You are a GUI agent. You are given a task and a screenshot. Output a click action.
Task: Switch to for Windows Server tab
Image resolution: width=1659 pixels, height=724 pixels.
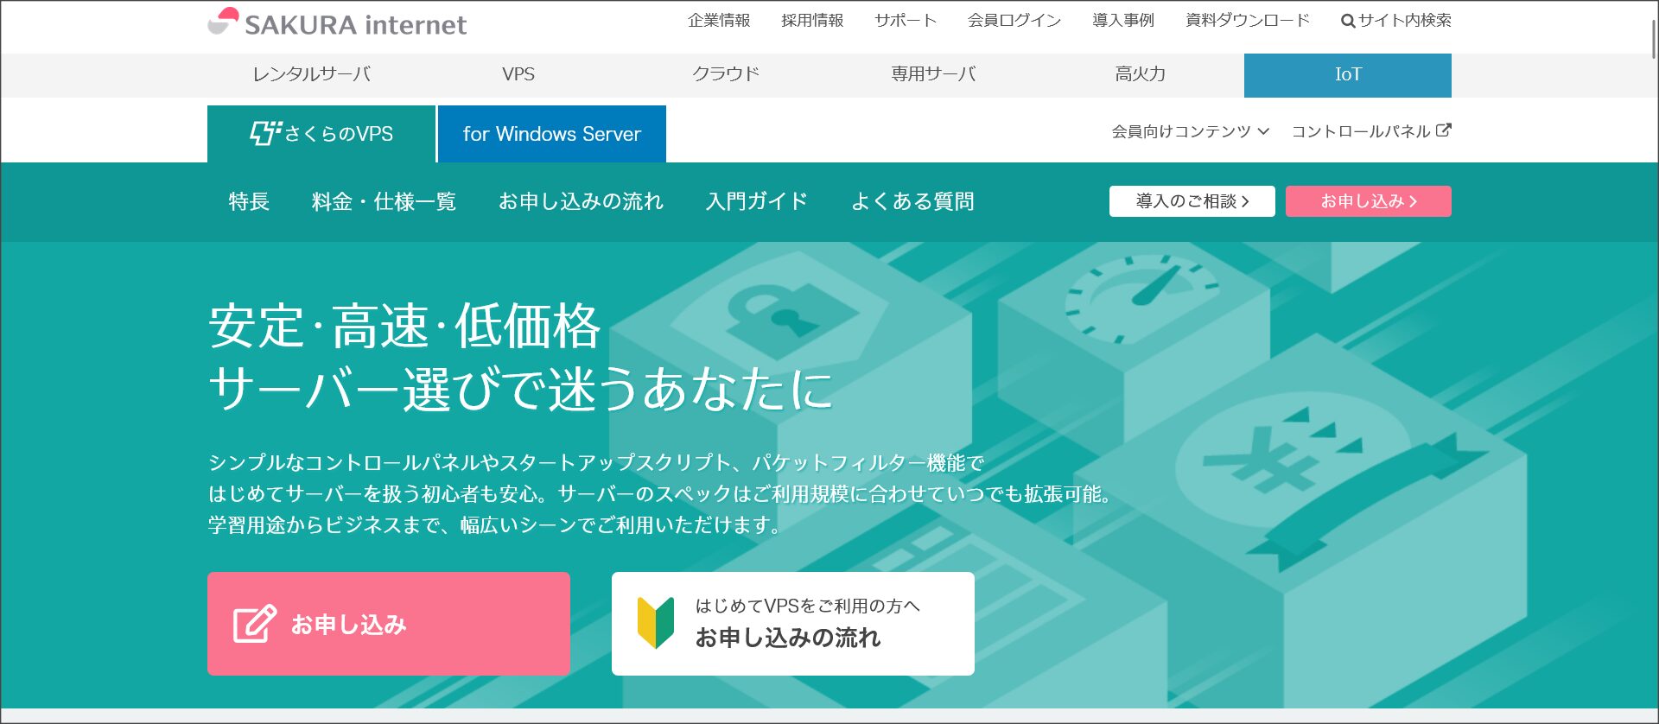coord(552,134)
